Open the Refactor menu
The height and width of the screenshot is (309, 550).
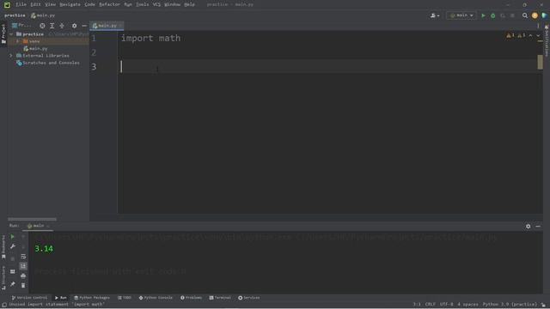109,4
